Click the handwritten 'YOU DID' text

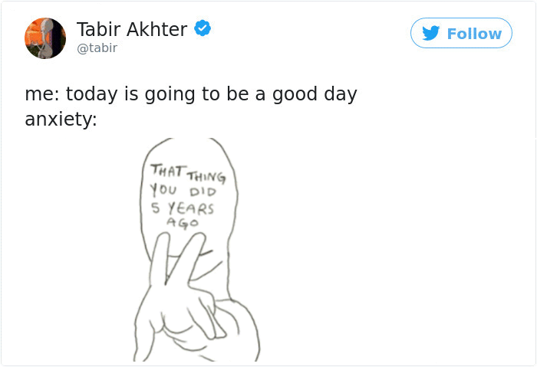coord(183,191)
